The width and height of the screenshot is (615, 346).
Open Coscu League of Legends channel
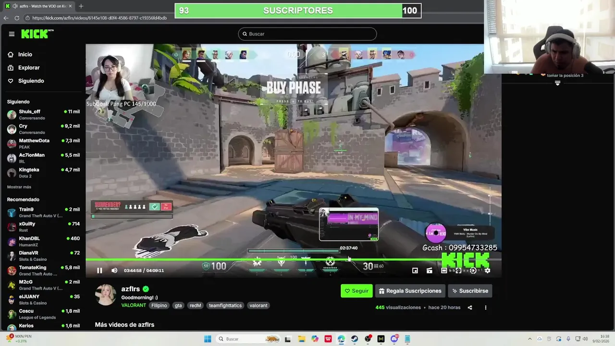[43, 314]
